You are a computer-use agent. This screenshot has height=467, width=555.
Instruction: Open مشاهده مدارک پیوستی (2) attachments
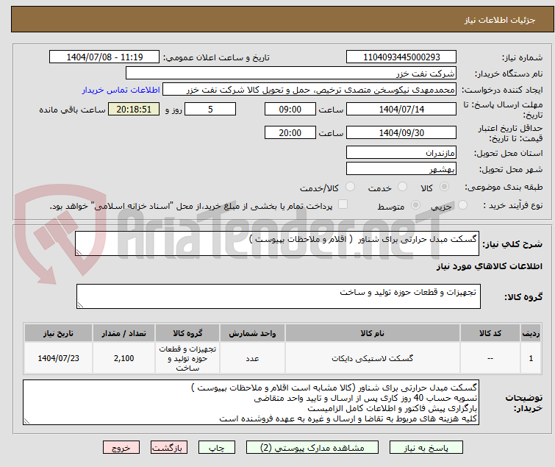click(312, 448)
